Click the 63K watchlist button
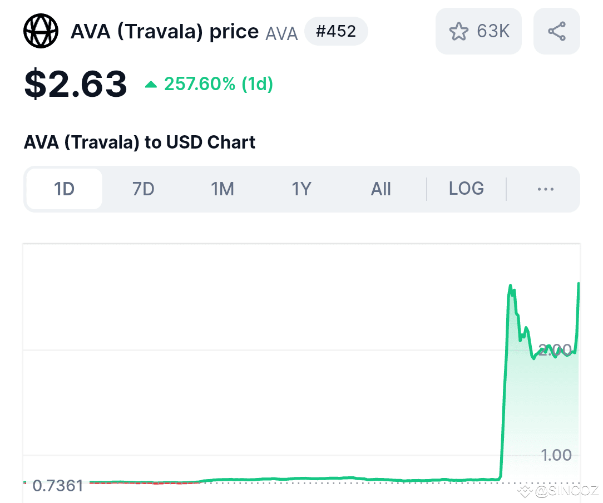Image resolution: width=603 pixels, height=503 pixels. click(478, 31)
